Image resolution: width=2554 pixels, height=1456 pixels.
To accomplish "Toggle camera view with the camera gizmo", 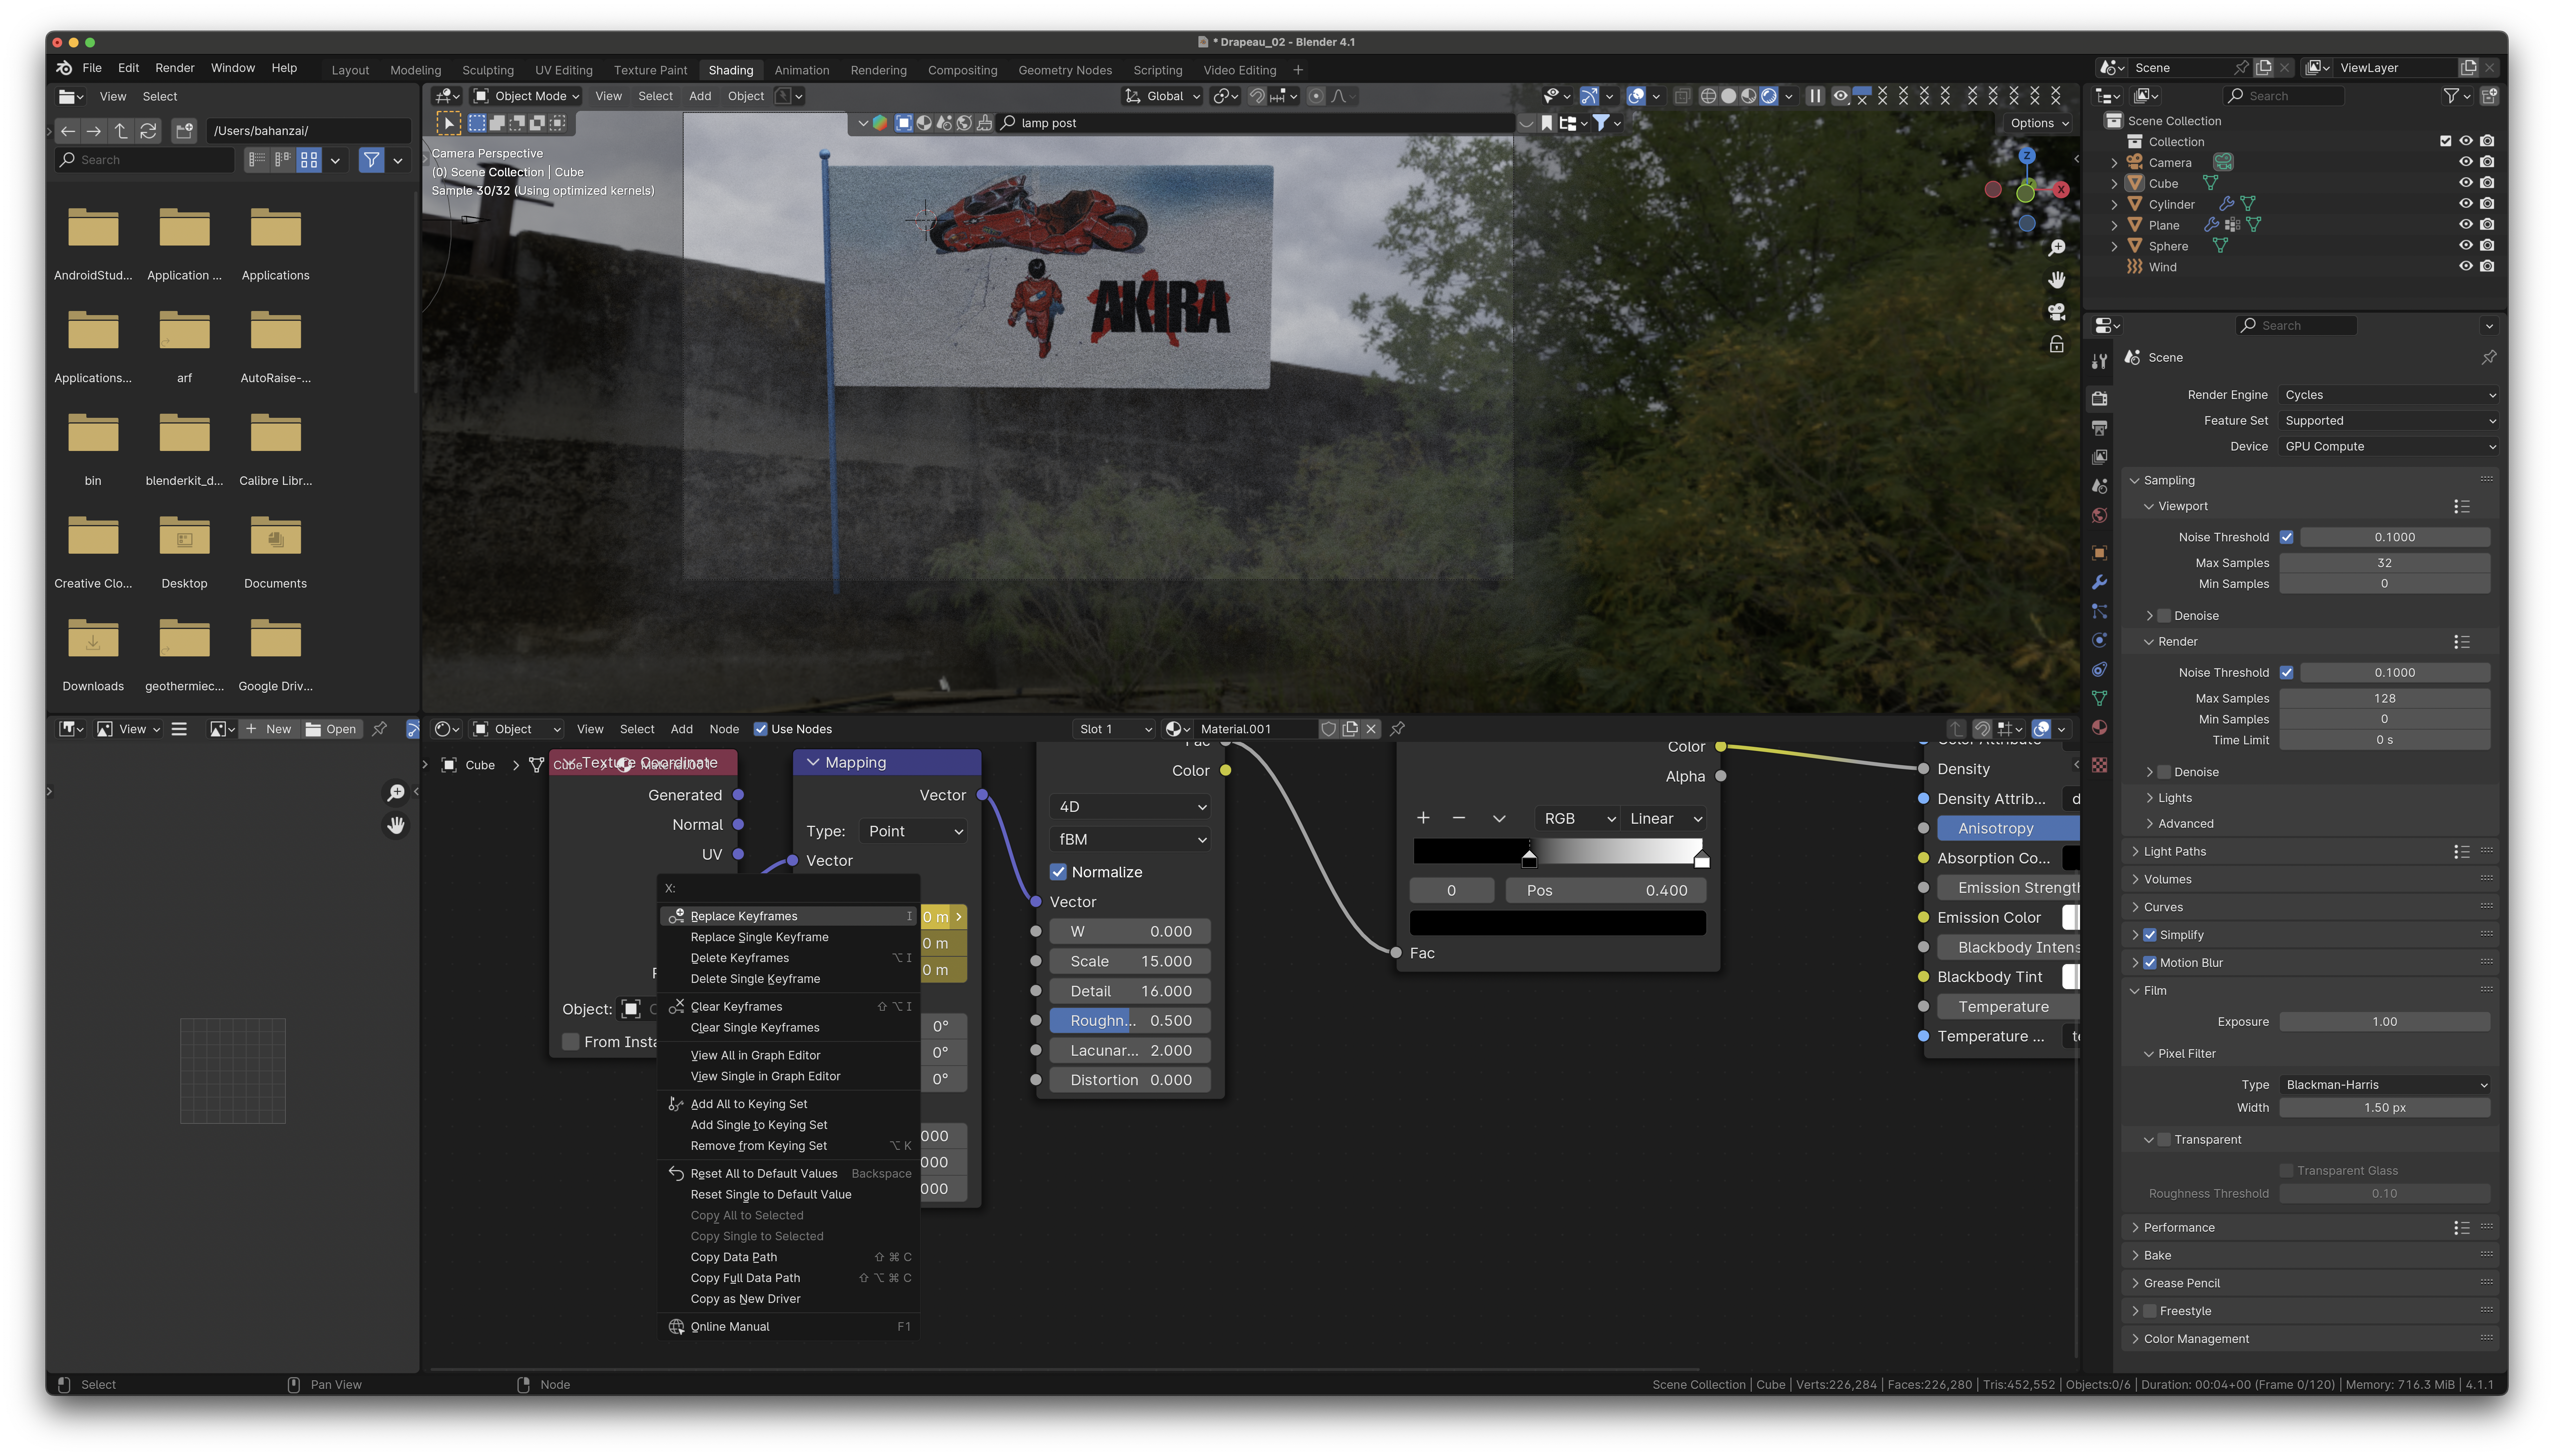I will point(2056,312).
